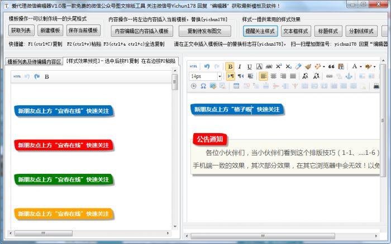Switch to 样式效果预览 tab
Screen dimensions: 391x244
point(121,61)
